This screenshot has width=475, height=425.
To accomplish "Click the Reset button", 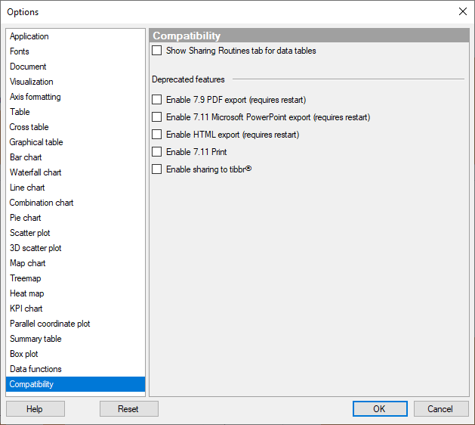I will pyautogui.click(x=128, y=408).
